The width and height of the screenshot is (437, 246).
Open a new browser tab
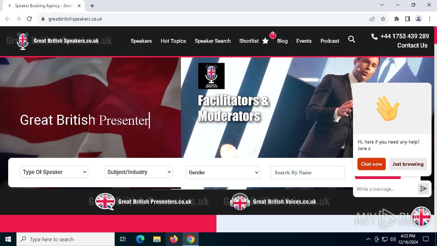pyautogui.click(x=92, y=5)
